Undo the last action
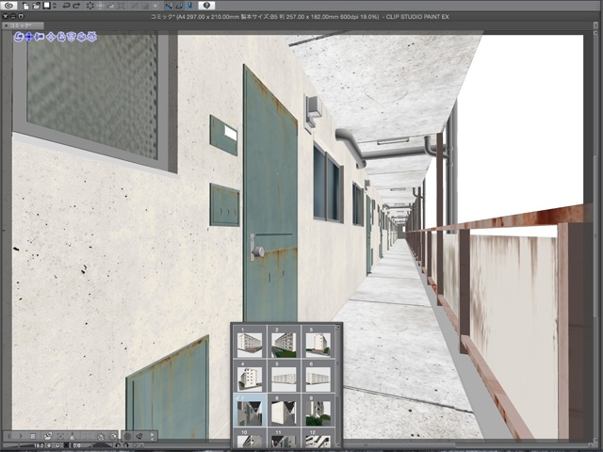This screenshot has height=452, width=603. pos(67,6)
